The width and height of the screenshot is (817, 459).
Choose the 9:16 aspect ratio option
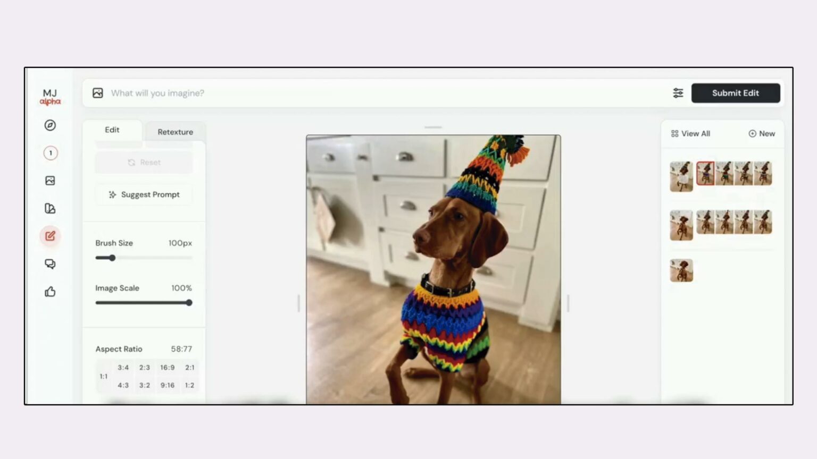coord(168,385)
